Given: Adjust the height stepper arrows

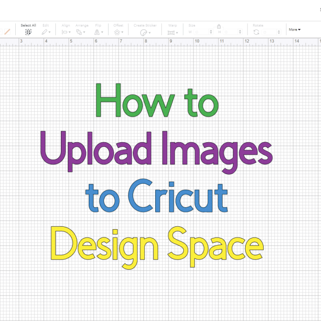Looking at the screenshot, I should click(240, 32).
